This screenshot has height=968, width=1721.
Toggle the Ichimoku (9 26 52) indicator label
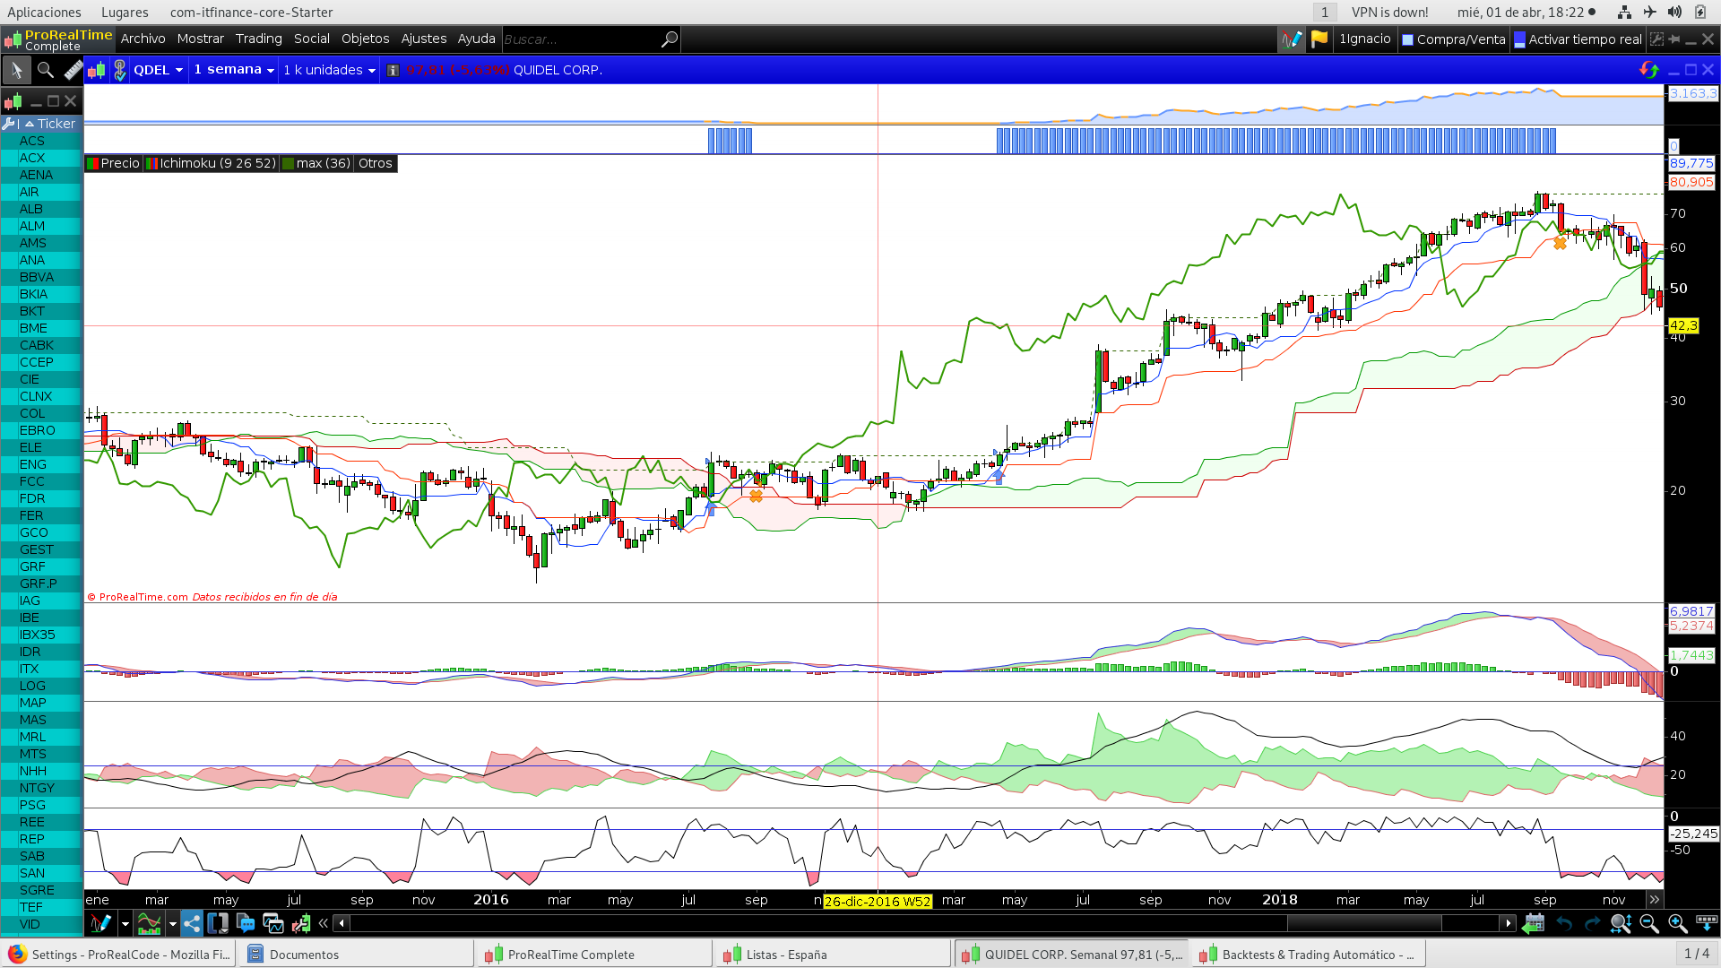pyautogui.click(x=212, y=163)
